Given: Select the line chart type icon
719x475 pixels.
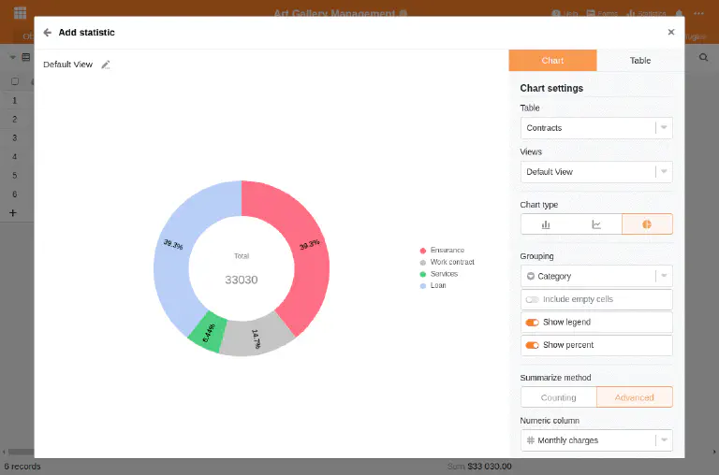Looking at the screenshot, I should click(596, 224).
